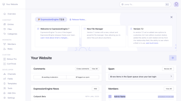Click the Channels icon in Developer section
This screenshot has height=101, width=181.
(4, 74)
